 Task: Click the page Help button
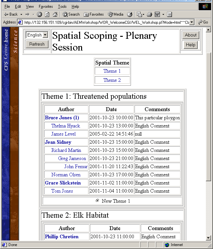click(191, 45)
